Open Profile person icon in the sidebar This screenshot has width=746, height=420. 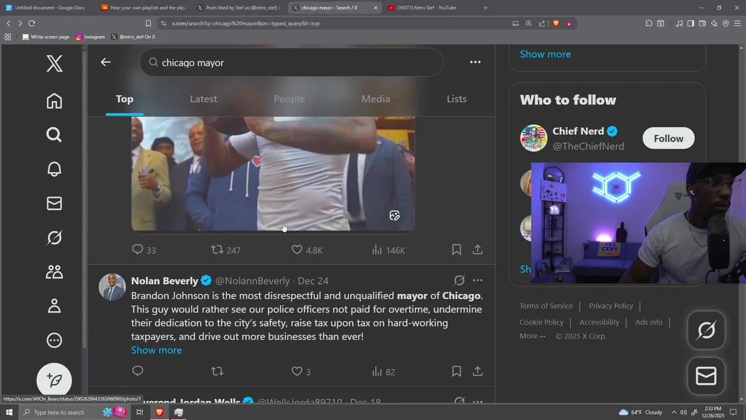coord(54,306)
